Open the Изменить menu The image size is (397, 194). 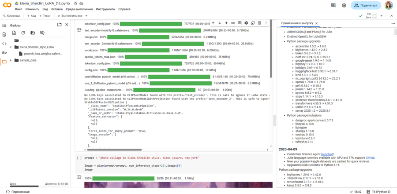[x=32, y=9]
